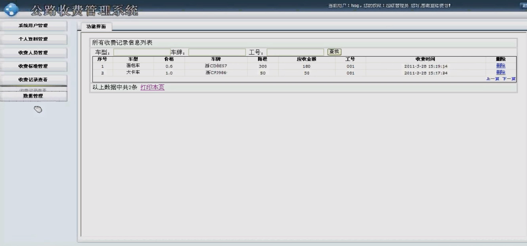This screenshot has height=246, width=527.
Task: Click the price cell 1.0
Action: [169, 73]
